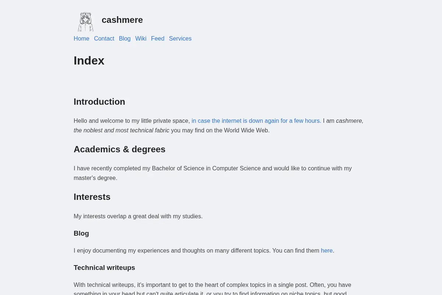Click the Technical writeups subheading
442x295 pixels.
(104, 268)
